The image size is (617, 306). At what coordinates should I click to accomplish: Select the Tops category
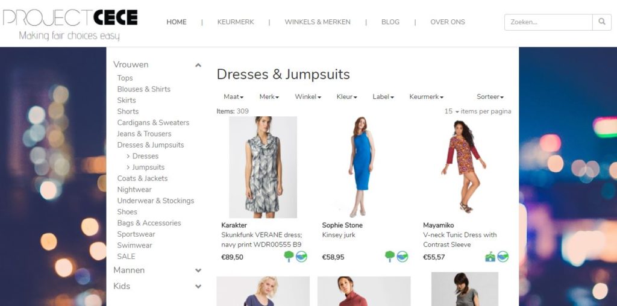click(x=125, y=78)
